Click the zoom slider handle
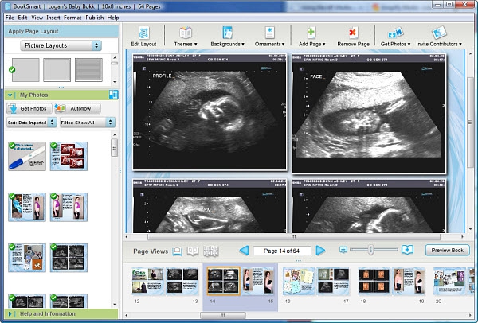Screen dimensions: 478x323 click(370, 250)
